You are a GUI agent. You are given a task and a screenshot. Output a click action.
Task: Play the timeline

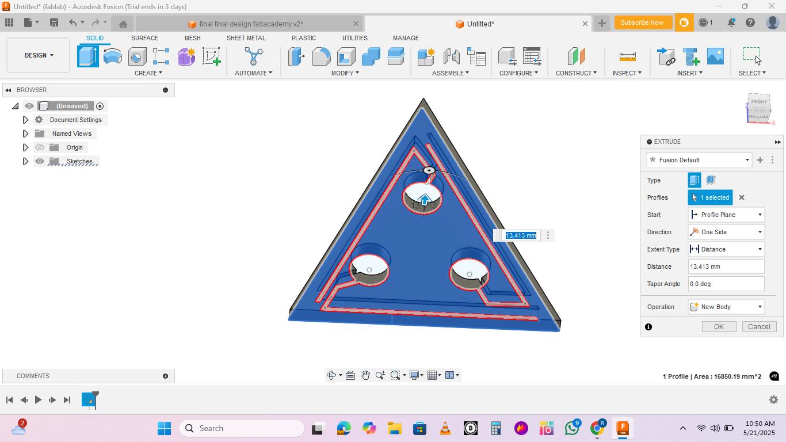pyautogui.click(x=38, y=399)
